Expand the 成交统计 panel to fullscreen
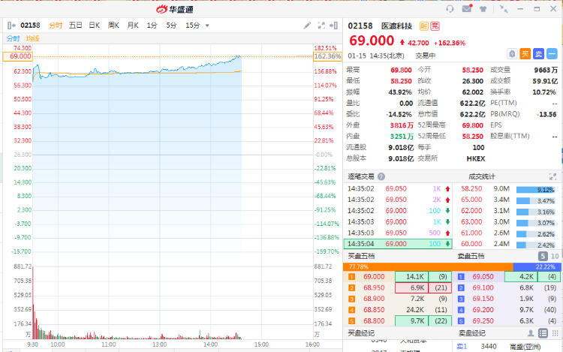 [553, 176]
